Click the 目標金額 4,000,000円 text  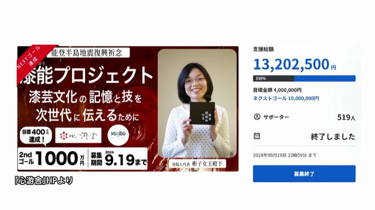[x=277, y=90]
